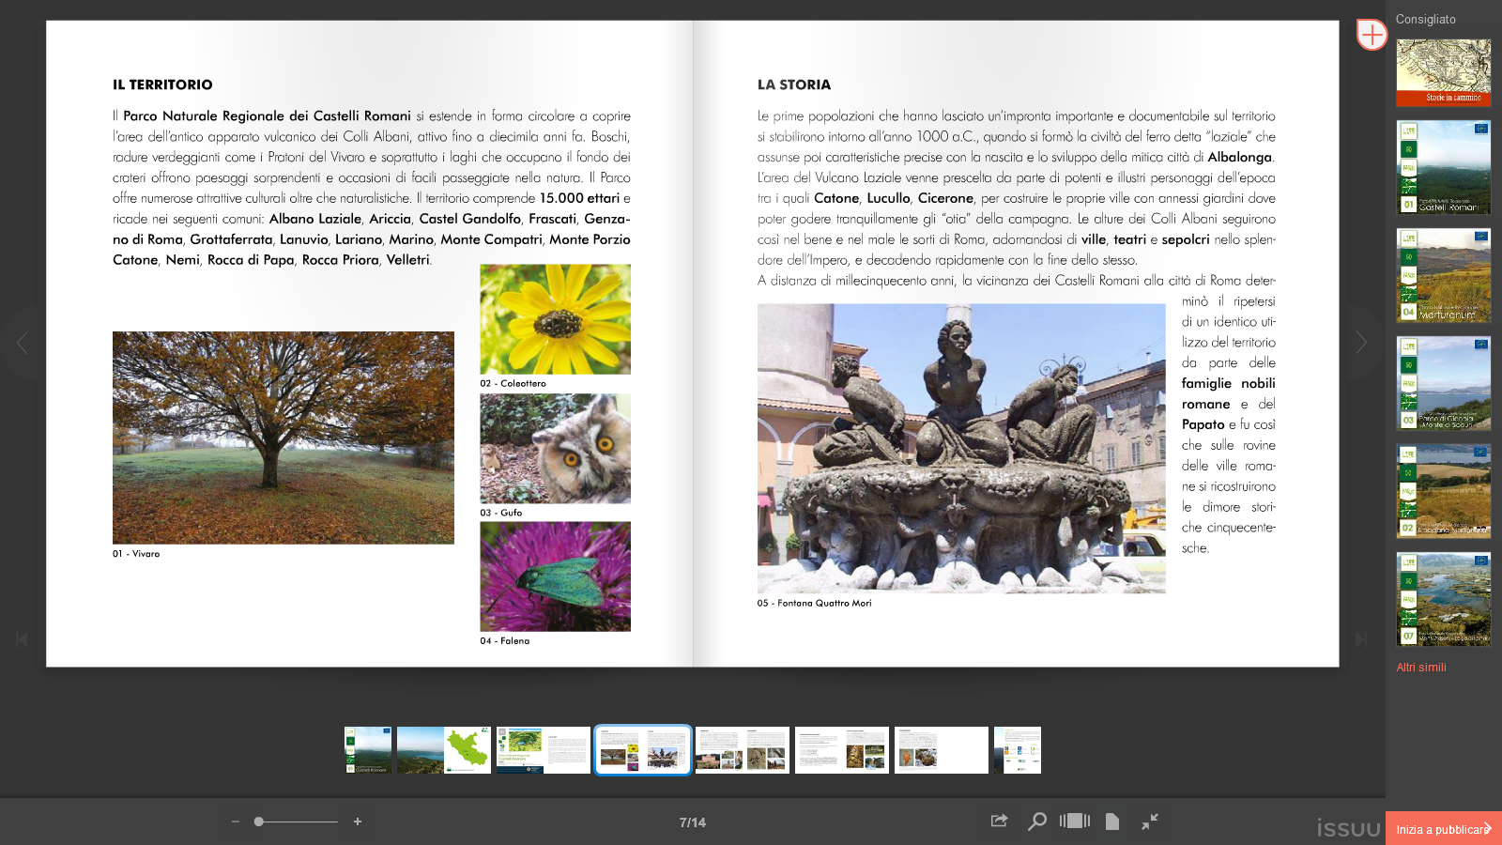Open the search magnifier tool

(x=1036, y=822)
